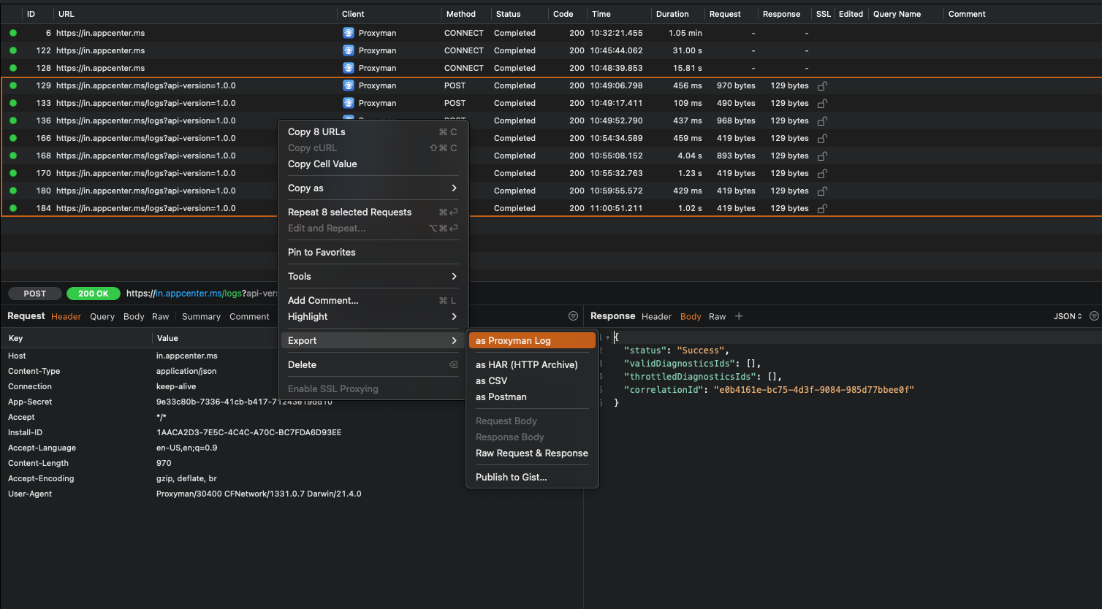Click the SSL unlocked padlock in row 136

pyautogui.click(x=822, y=120)
